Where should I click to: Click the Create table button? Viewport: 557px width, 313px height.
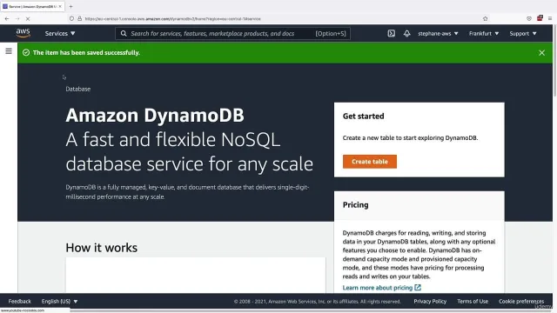point(370,162)
